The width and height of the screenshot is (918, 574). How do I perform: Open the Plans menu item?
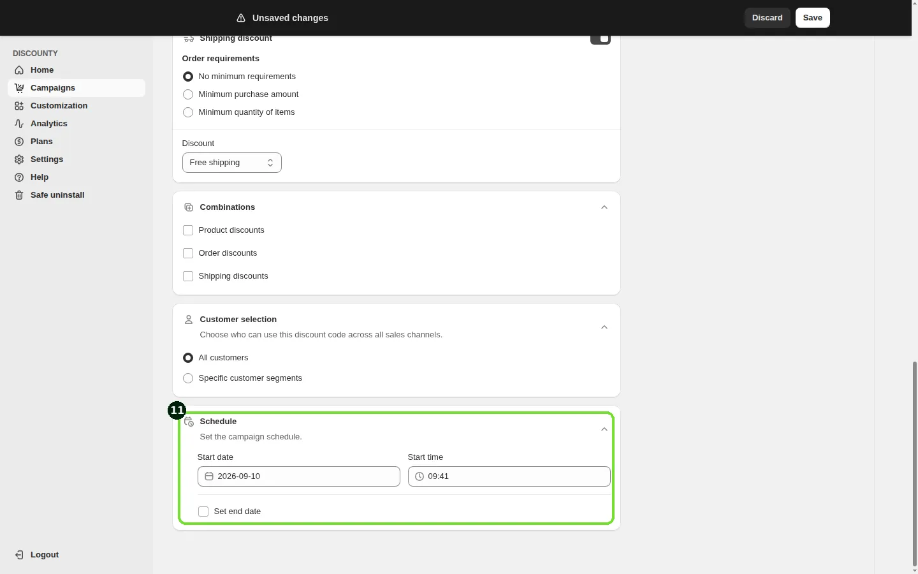pos(76,142)
